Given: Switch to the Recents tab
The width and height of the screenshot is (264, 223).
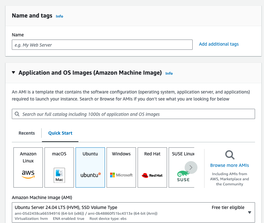Looking at the screenshot, I should 27,133.
